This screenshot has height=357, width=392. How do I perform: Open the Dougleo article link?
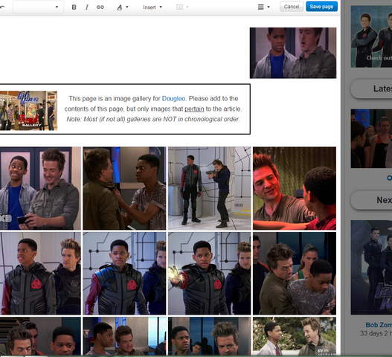coord(173,98)
